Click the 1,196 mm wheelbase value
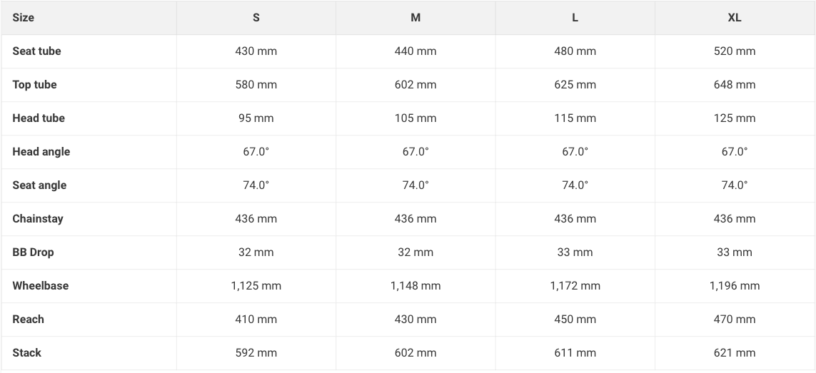Viewport: 816px width, 373px height. pos(735,286)
